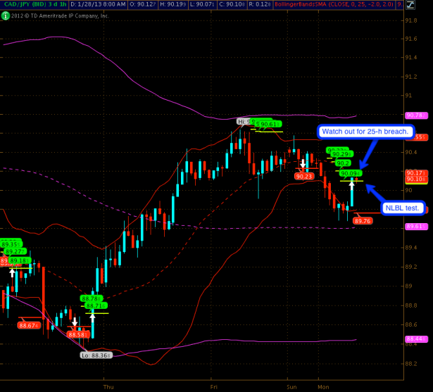Click the 'Thu' date label on time axis

(108, 387)
